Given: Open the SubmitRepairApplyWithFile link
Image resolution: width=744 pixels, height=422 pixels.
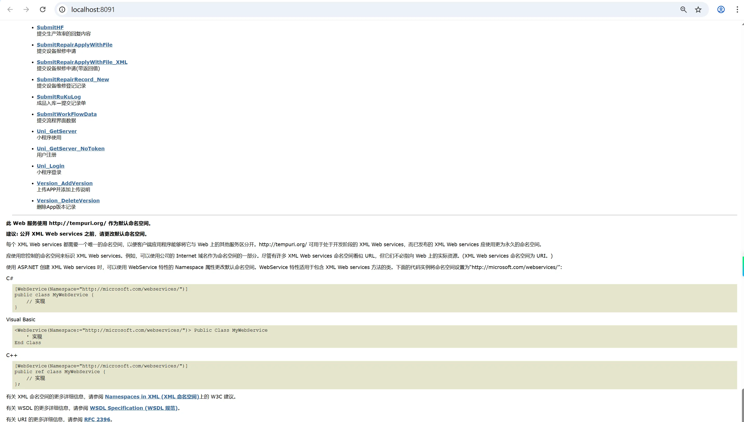Looking at the screenshot, I should click(x=74, y=45).
